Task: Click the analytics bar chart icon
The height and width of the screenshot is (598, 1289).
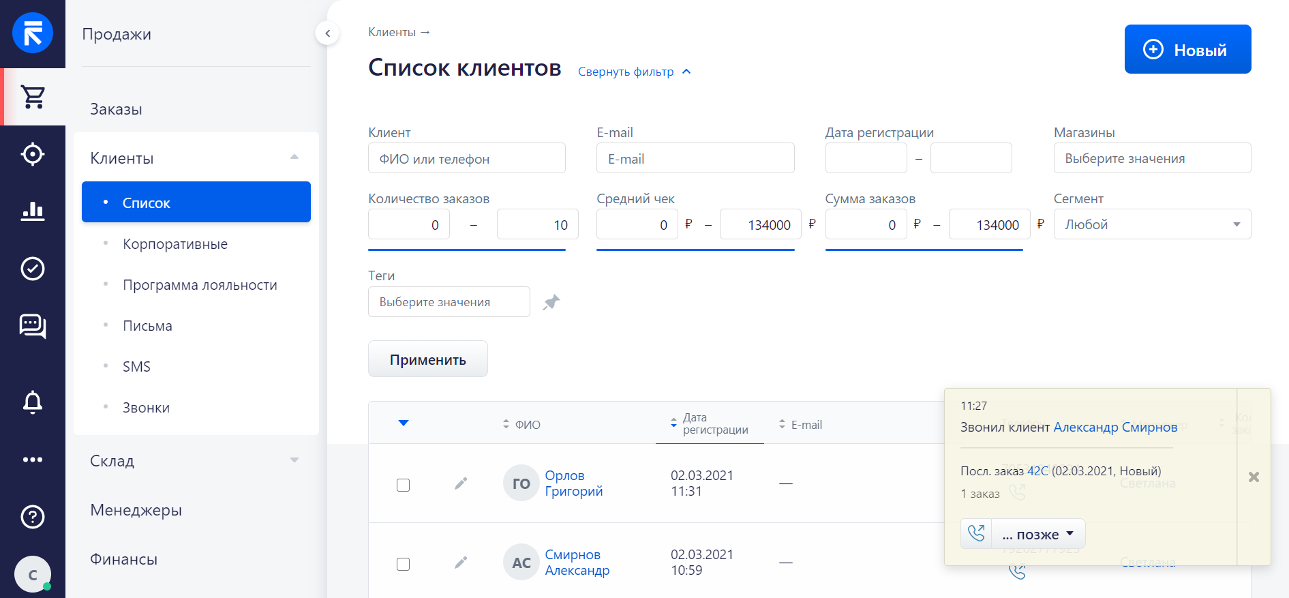Action: pos(33,211)
